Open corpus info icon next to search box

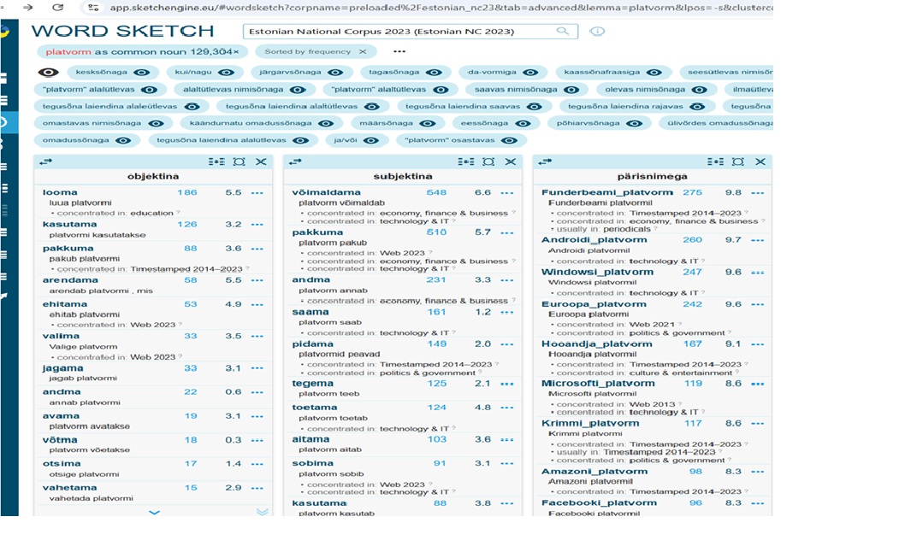pyautogui.click(x=597, y=32)
